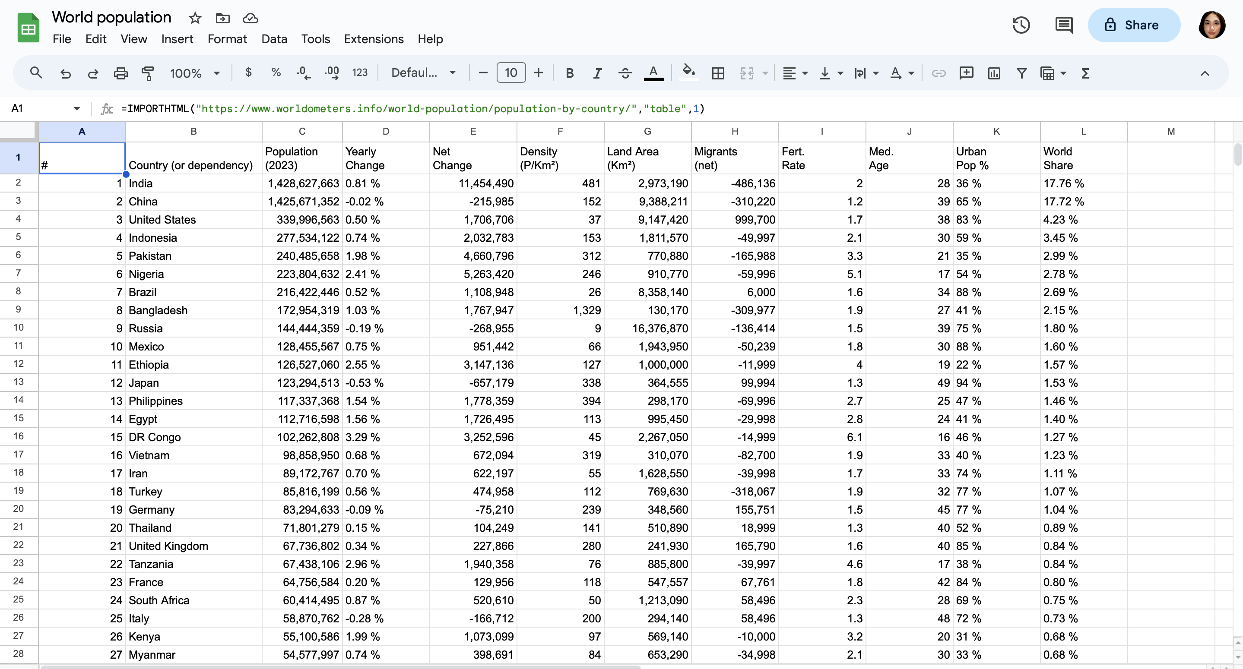The width and height of the screenshot is (1243, 669).
Task: Toggle italic formatting
Action: pyautogui.click(x=597, y=73)
